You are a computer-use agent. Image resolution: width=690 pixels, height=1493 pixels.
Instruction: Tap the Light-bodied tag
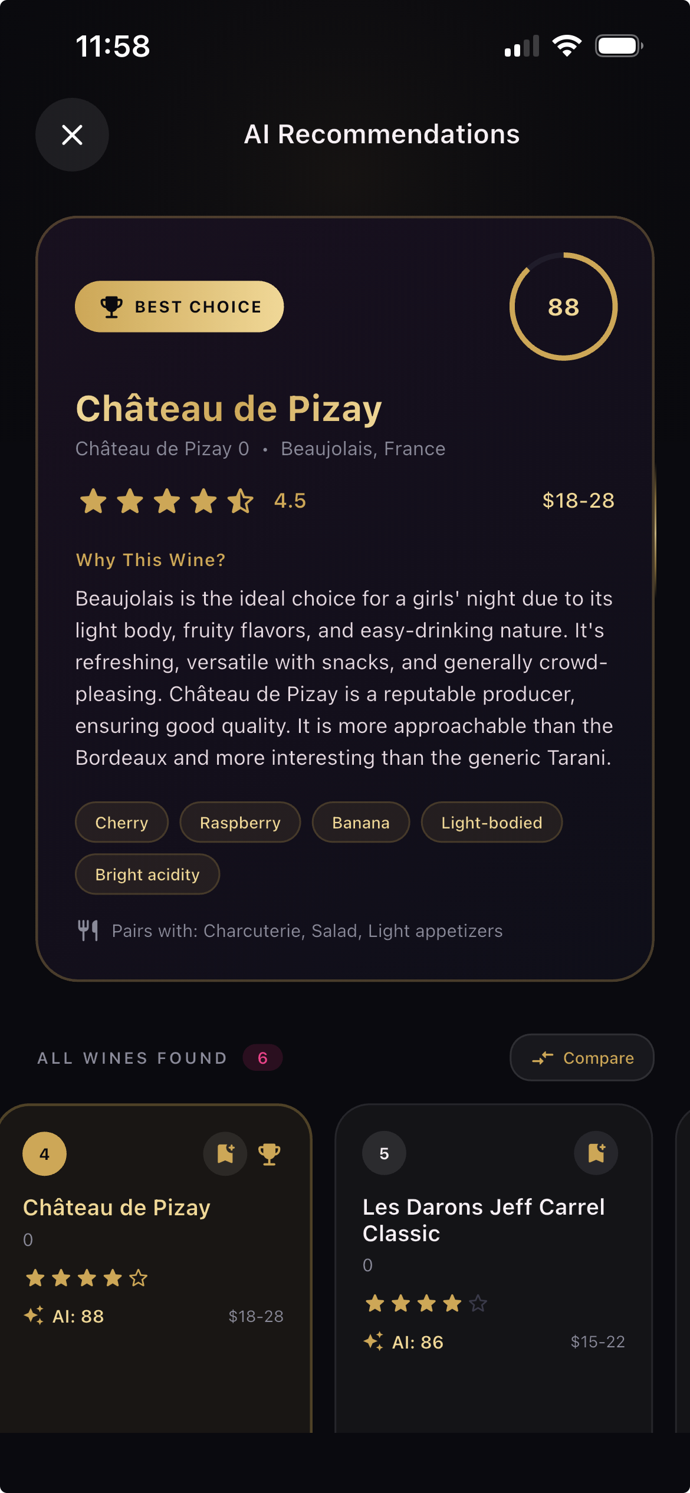point(491,823)
